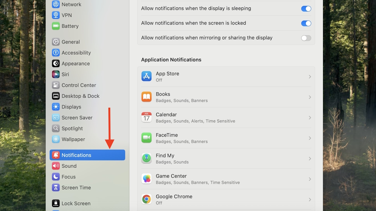The height and width of the screenshot is (211, 376).
Task: Click the Siri label in sidebar
Action: [x=65, y=74]
